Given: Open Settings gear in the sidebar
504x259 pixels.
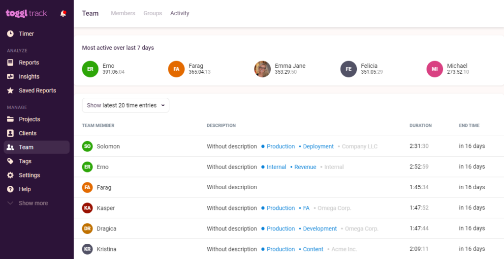Looking at the screenshot, I should pos(29,175).
